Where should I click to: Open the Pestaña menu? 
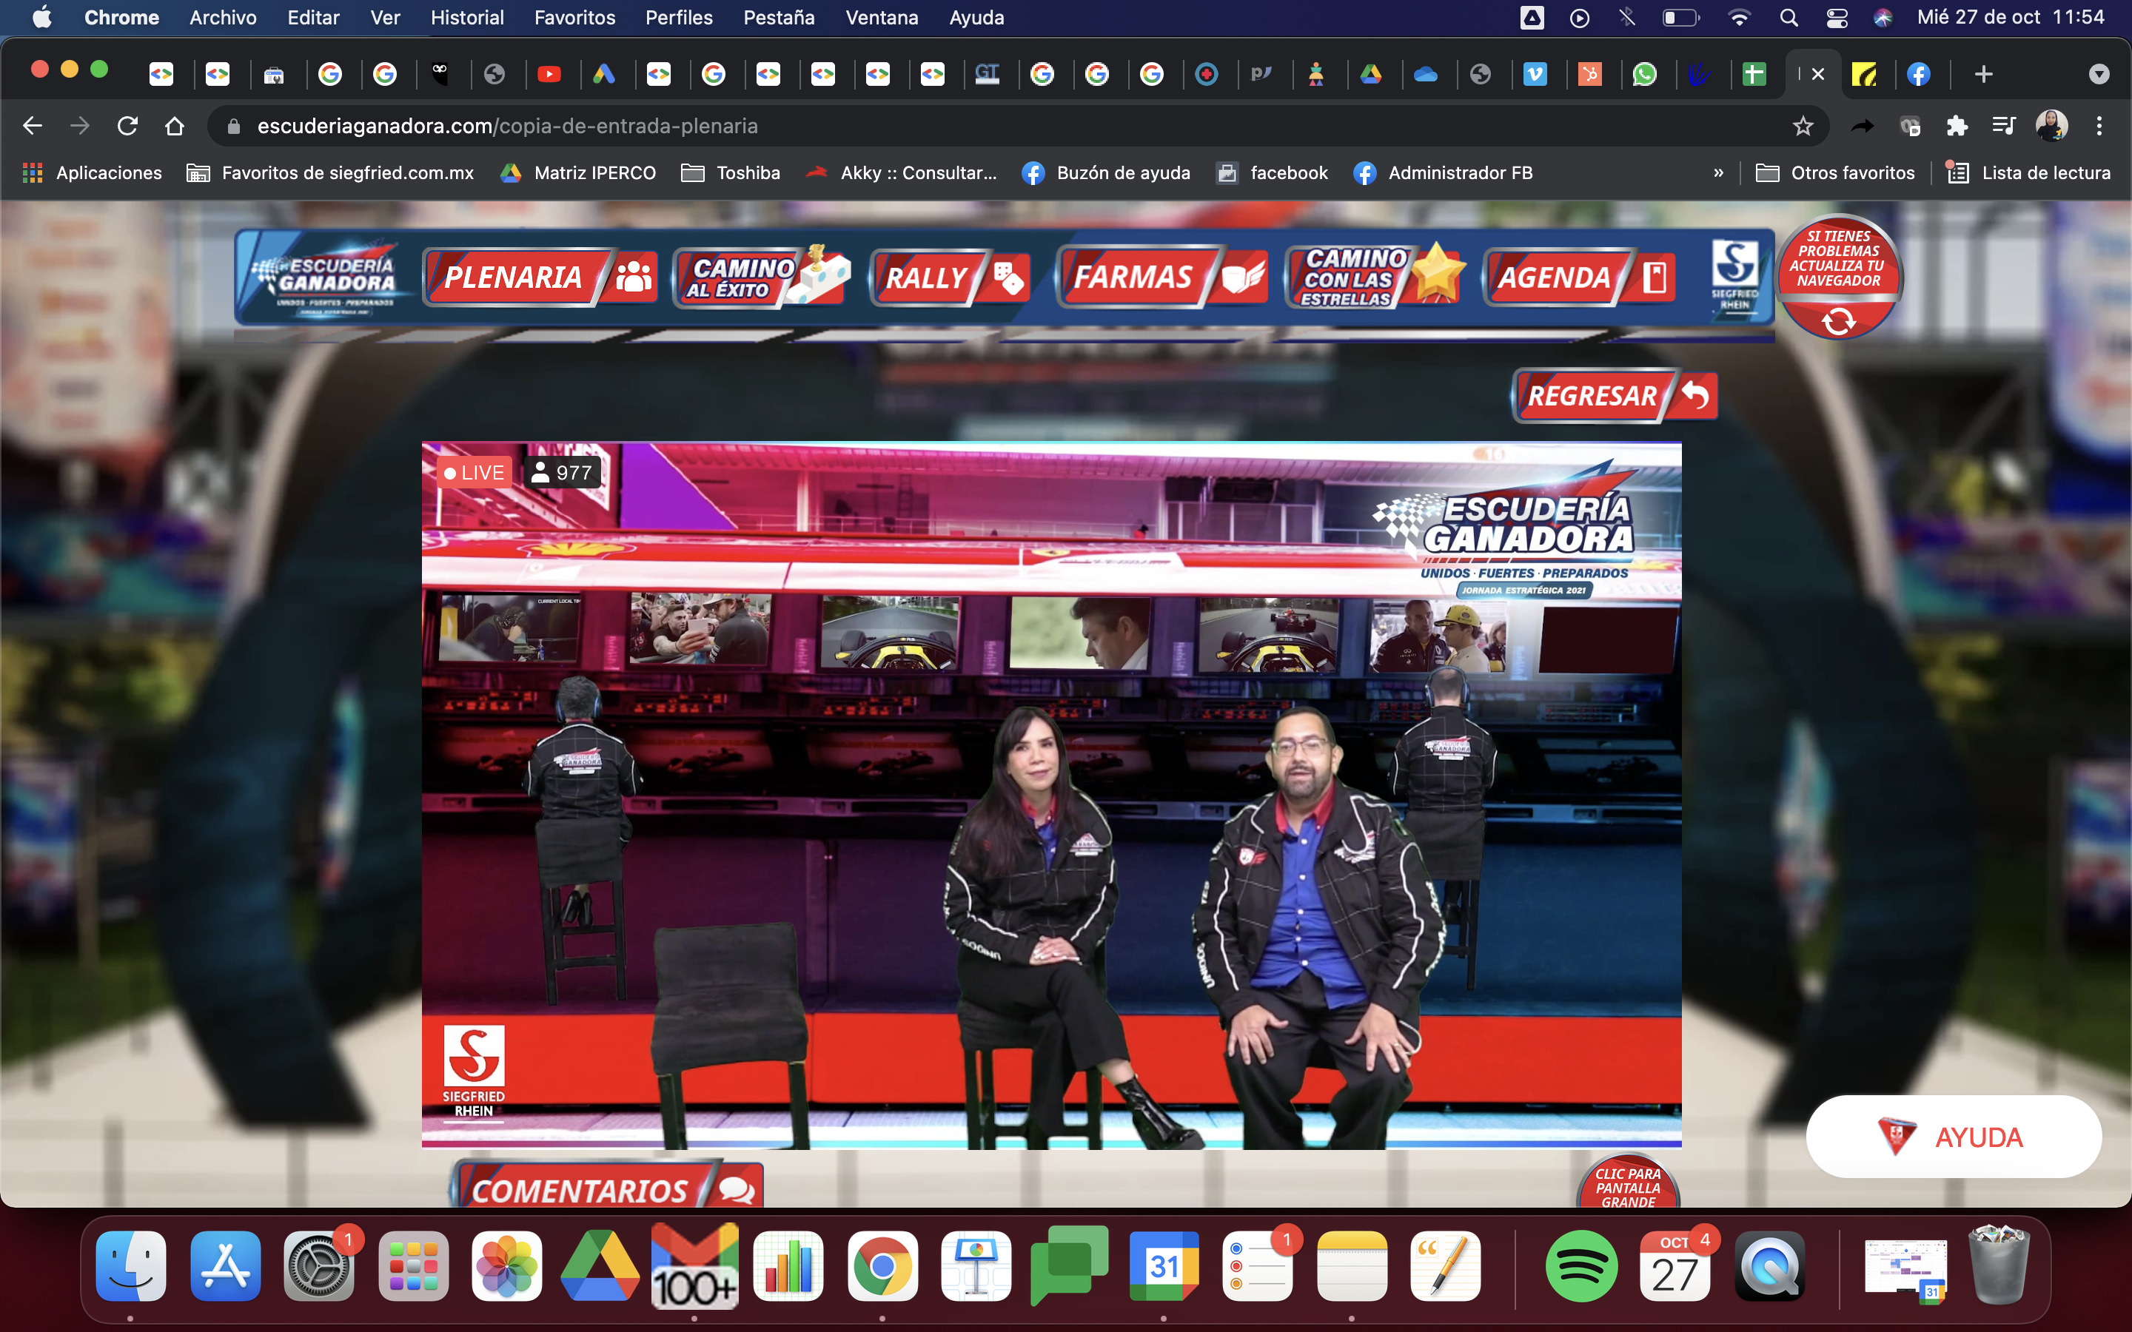(x=779, y=18)
